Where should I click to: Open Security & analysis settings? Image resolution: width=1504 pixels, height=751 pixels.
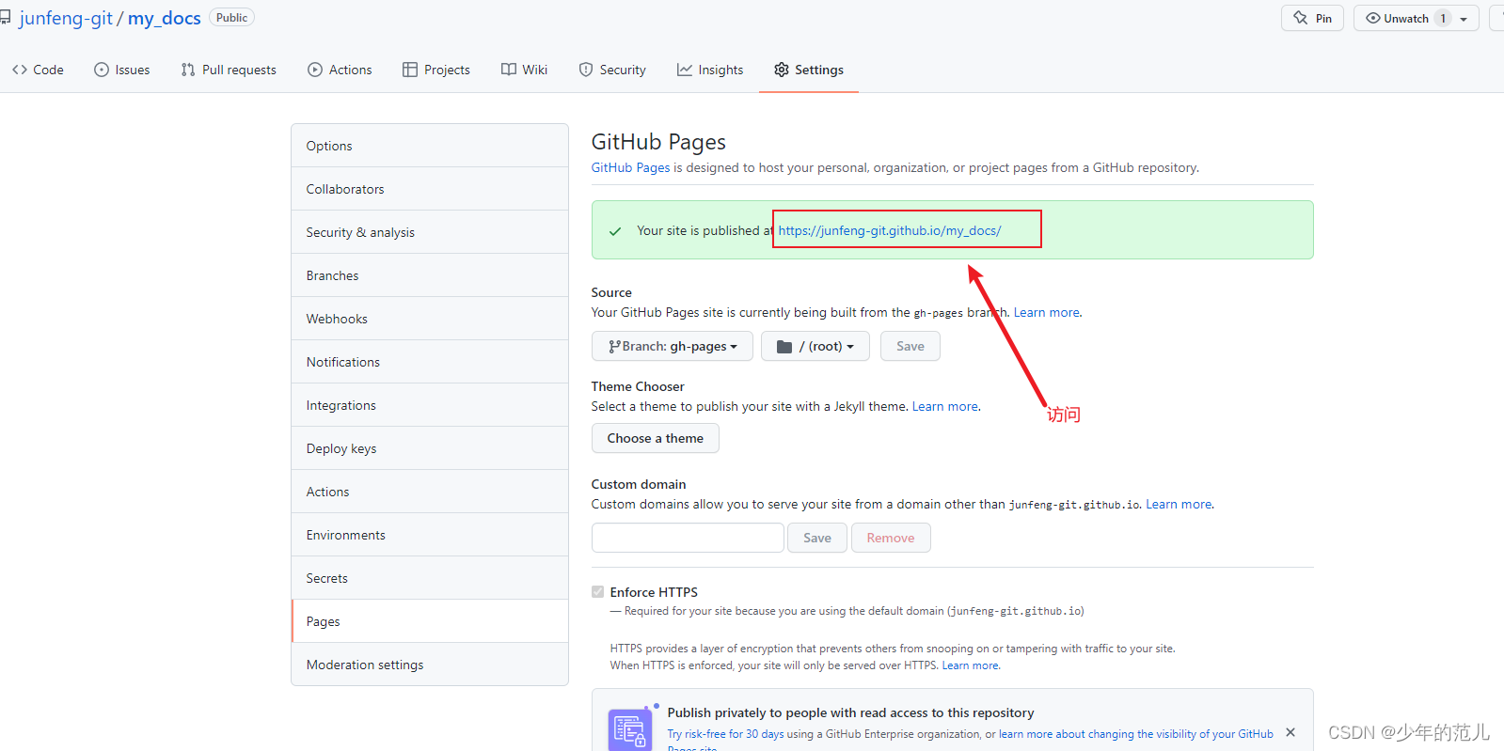coord(430,232)
